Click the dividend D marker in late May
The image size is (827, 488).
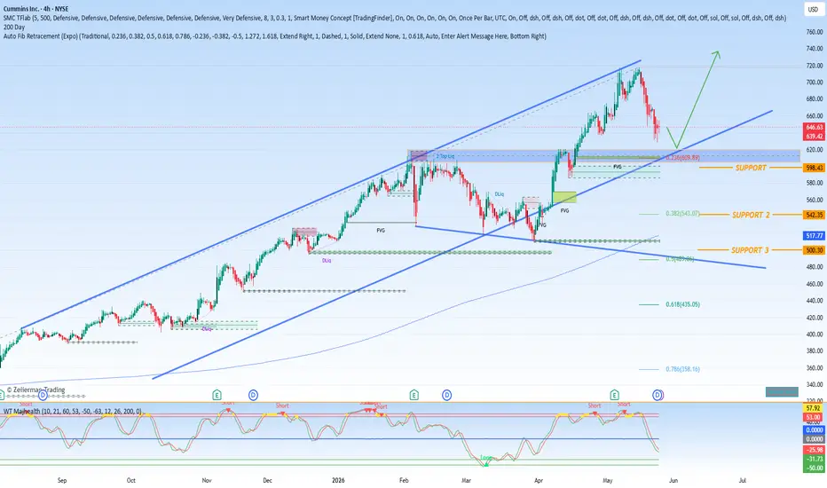[x=658, y=395]
